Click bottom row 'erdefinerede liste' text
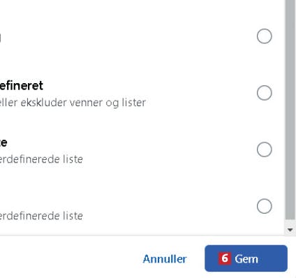296x278 pixels. click(x=41, y=216)
